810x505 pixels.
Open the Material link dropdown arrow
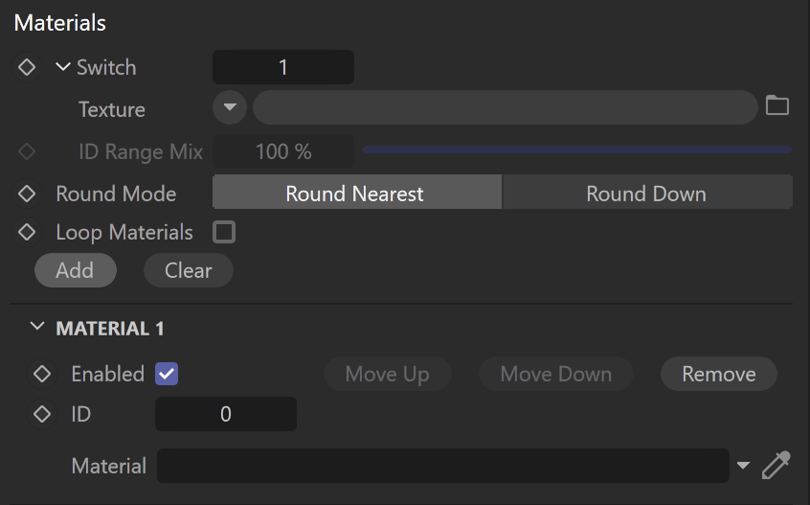[743, 466]
